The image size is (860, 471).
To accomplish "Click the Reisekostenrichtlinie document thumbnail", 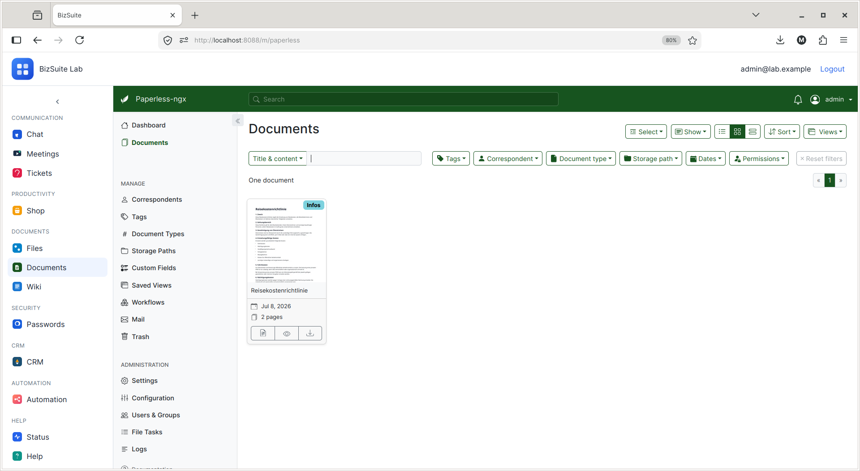I will coord(287,242).
